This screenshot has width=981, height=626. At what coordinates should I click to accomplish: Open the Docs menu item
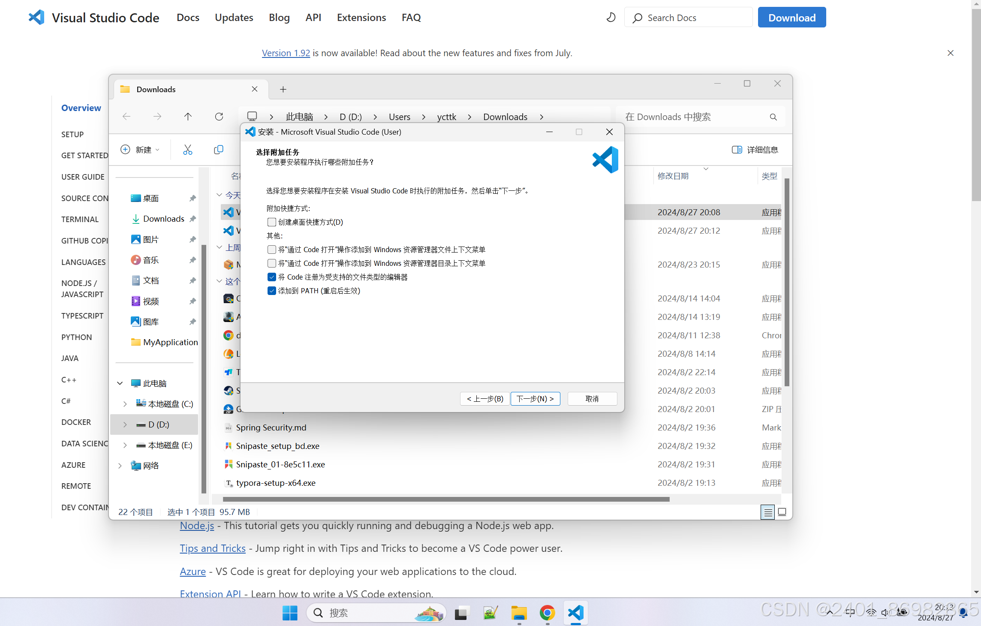coord(188,18)
